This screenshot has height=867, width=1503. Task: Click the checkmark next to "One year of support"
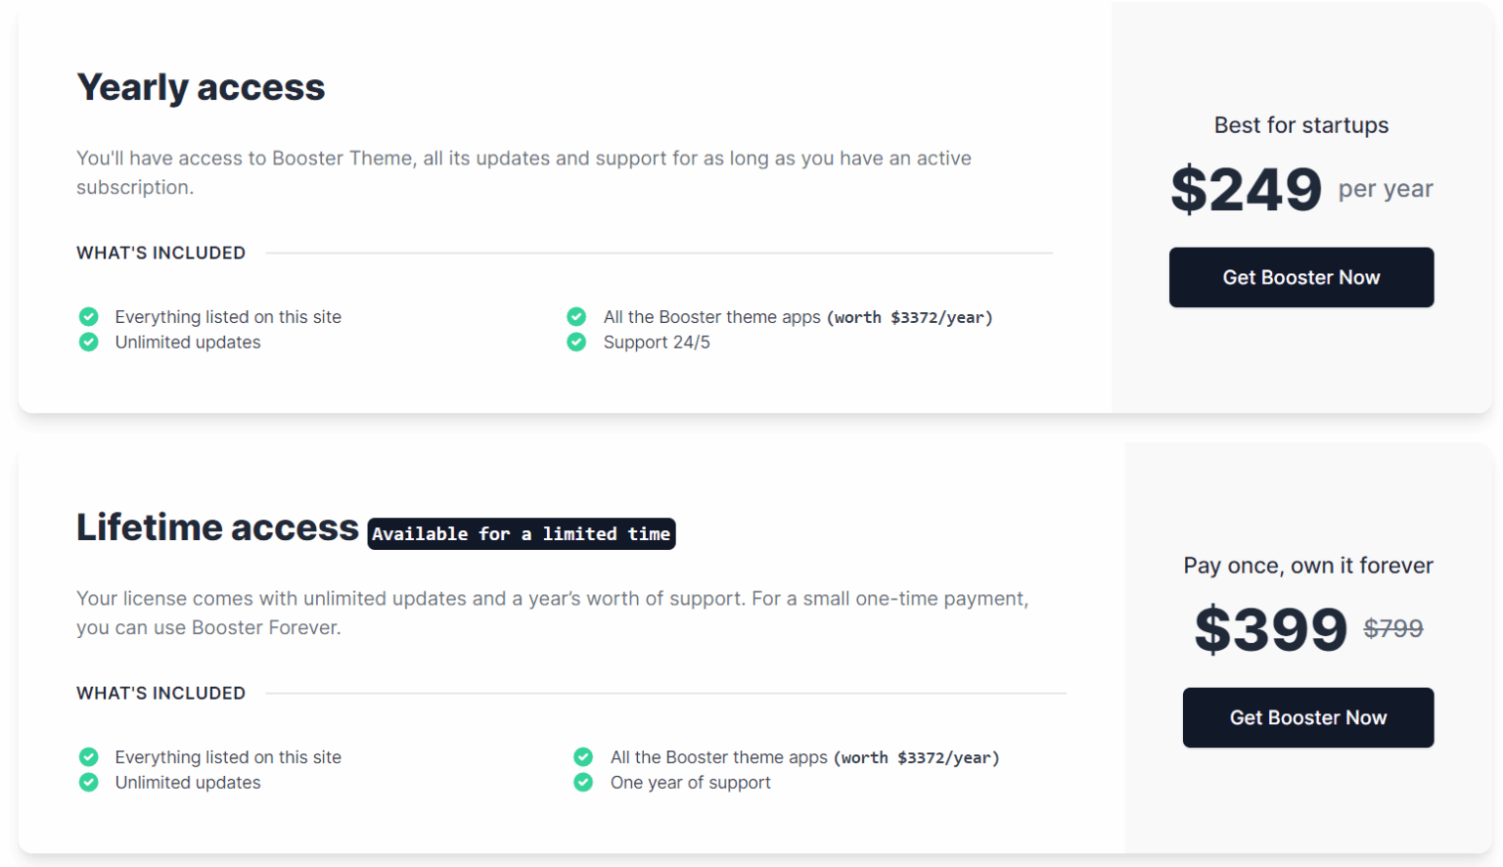pos(583,783)
